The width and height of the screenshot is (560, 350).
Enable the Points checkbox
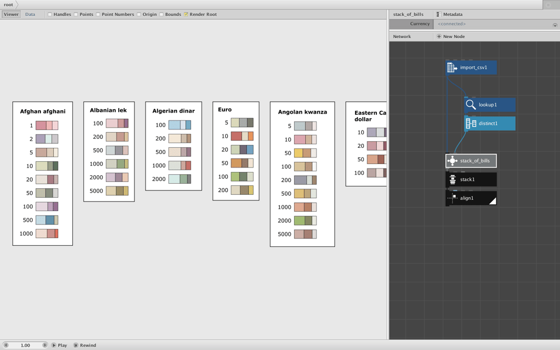(76, 15)
